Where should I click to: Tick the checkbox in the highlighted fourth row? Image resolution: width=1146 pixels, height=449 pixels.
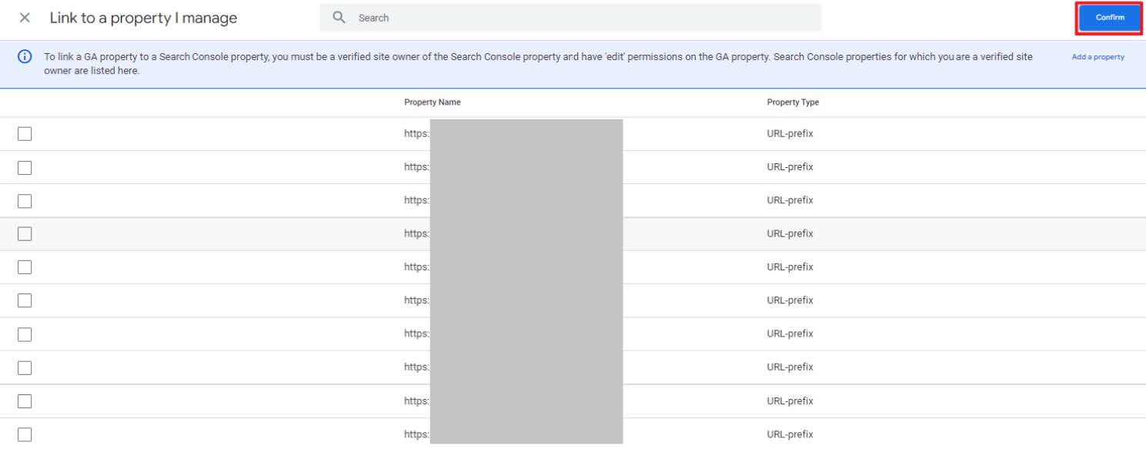point(25,234)
